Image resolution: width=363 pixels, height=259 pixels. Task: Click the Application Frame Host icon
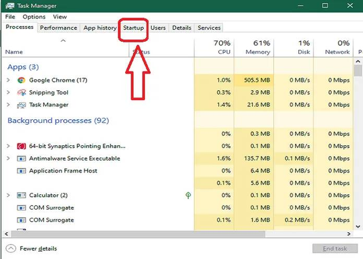click(x=21, y=171)
